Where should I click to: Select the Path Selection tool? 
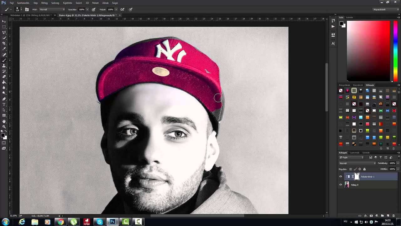[x=4, y=110]
